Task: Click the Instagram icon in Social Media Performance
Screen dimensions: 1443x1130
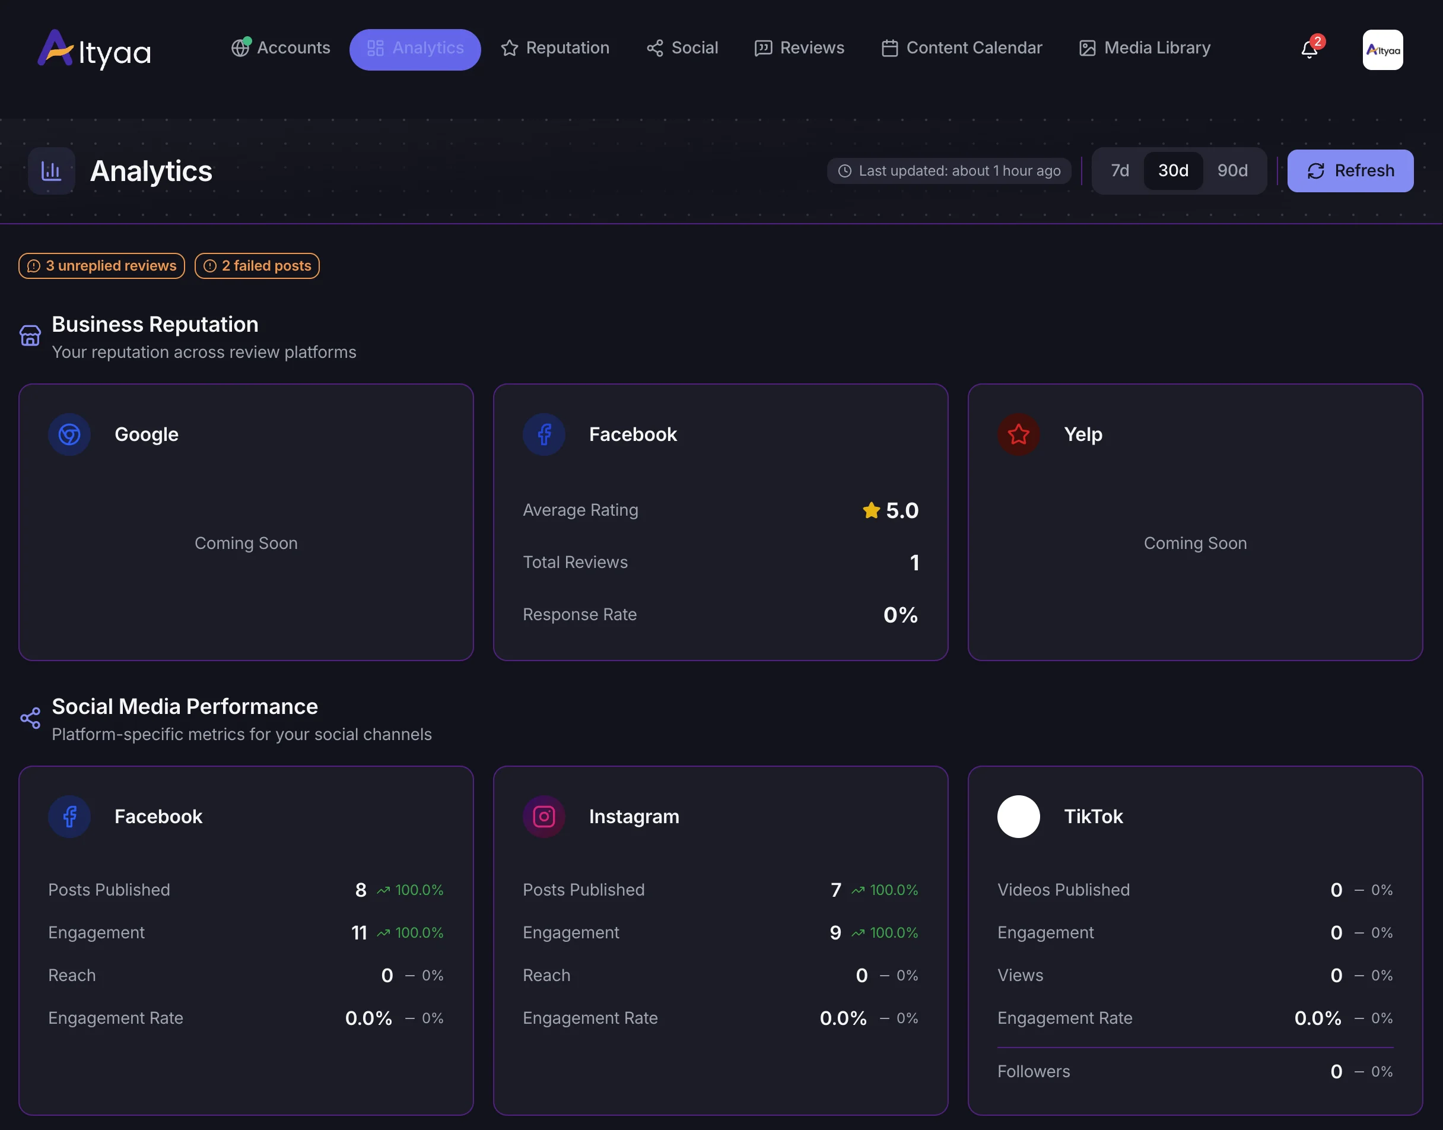Action: click(543, 817)
